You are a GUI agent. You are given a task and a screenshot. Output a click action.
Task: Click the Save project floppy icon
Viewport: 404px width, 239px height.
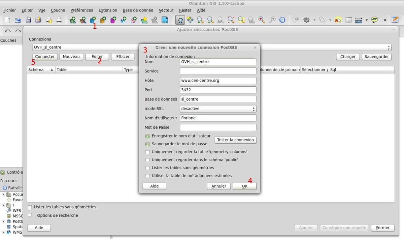tap(29, 20)
